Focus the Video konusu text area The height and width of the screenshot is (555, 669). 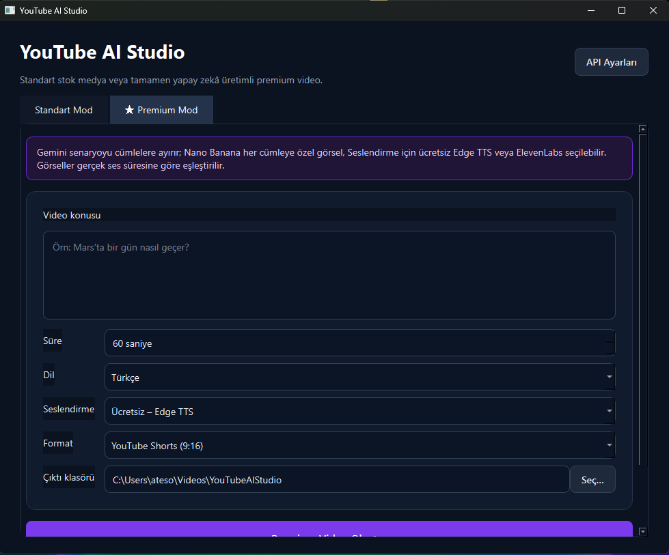pyautogui.click(x=329, y=275)
